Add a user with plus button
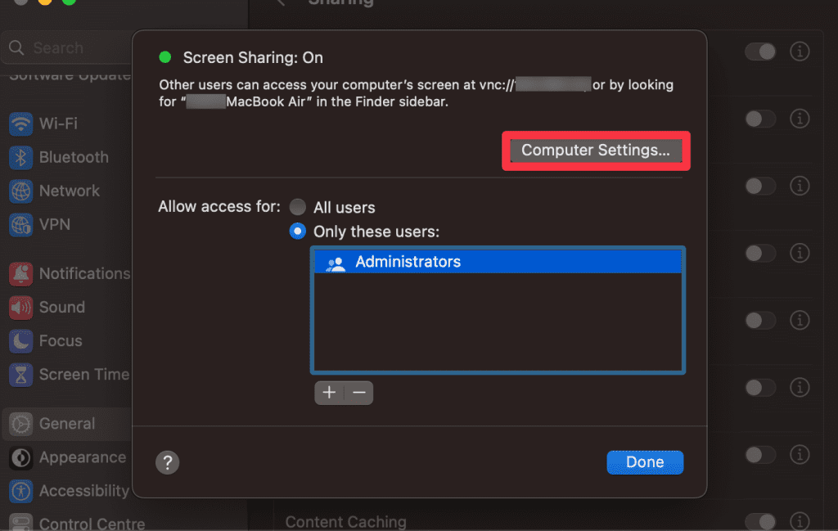Viewport: 838px width, 531px height. [329, 393]
